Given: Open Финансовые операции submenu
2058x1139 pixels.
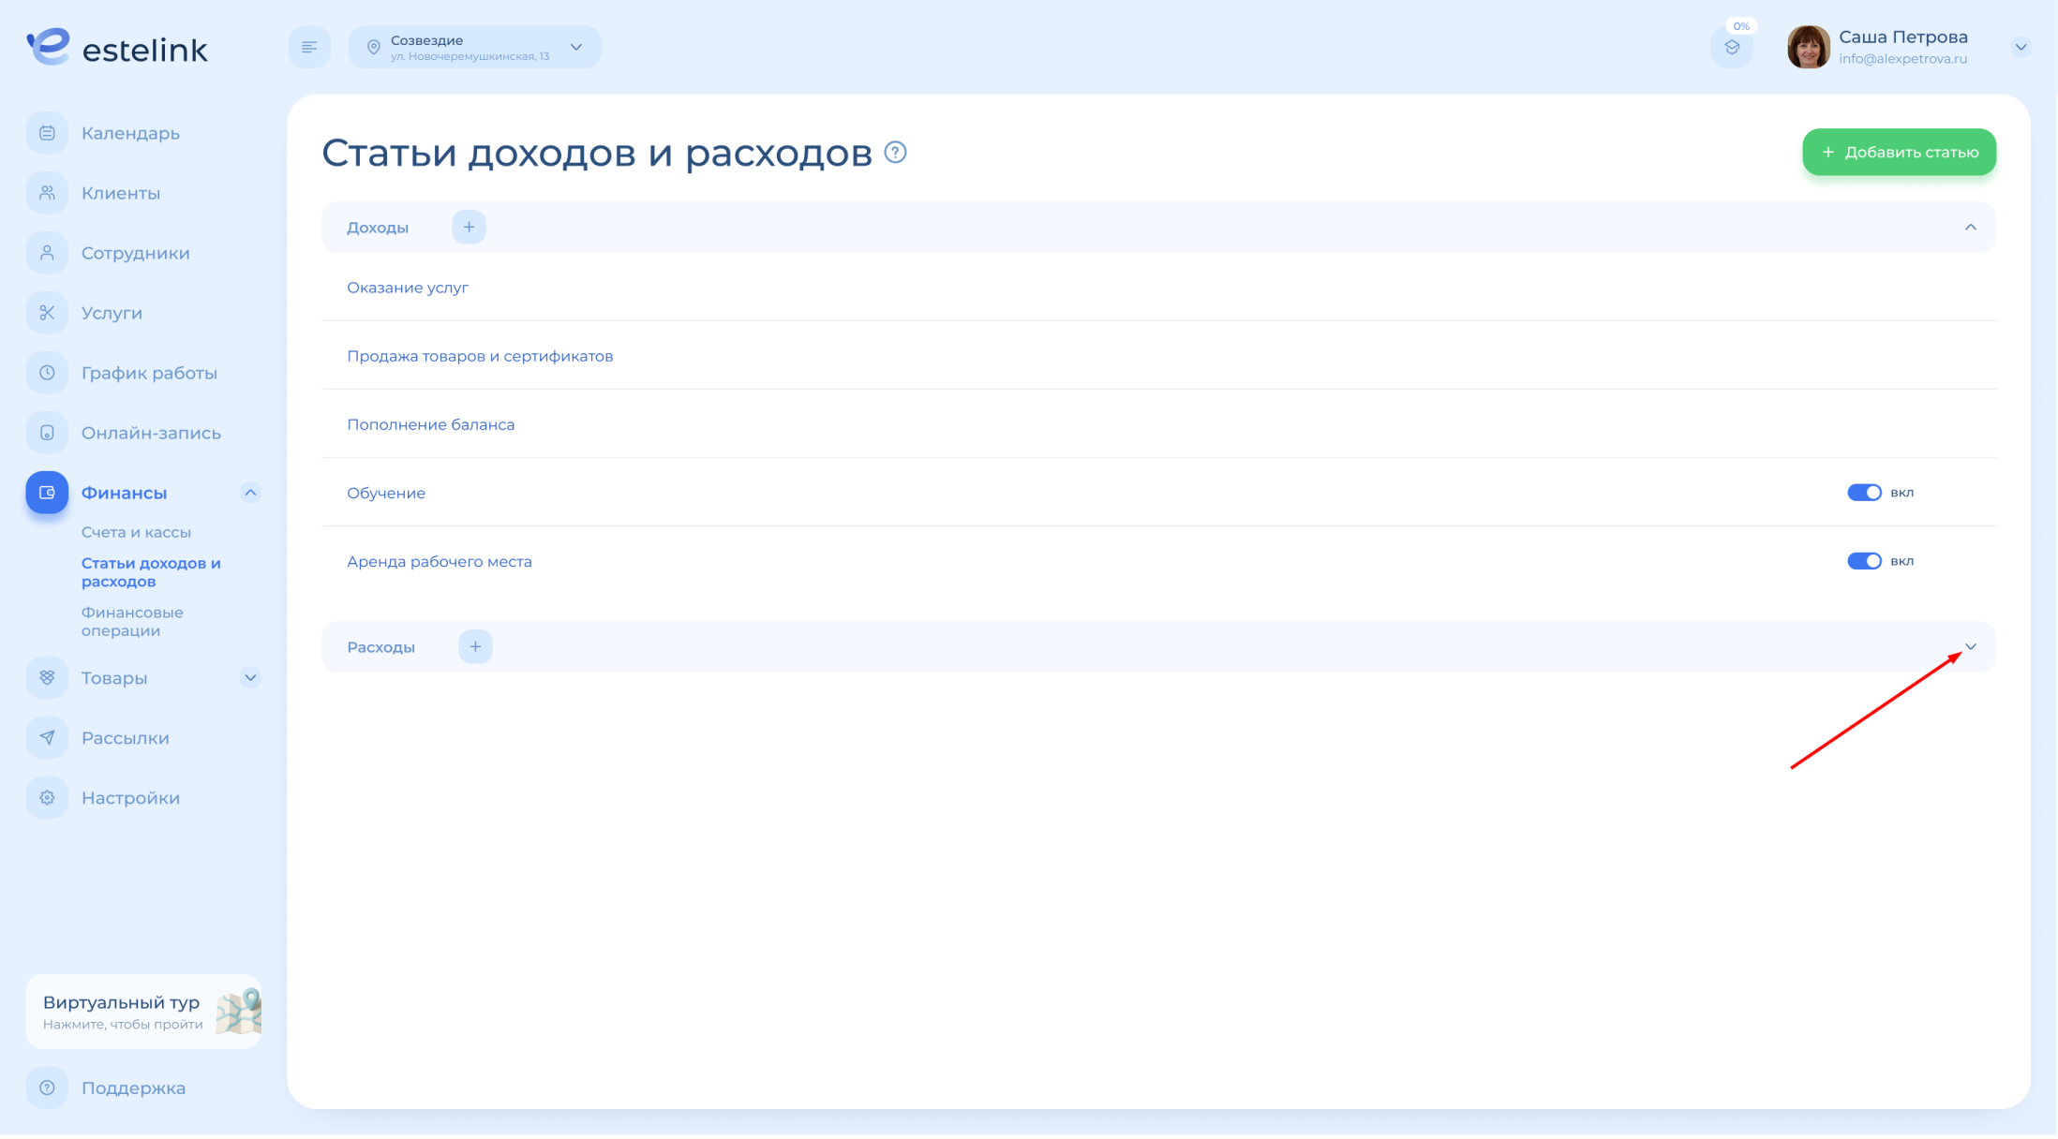Looking at the screenshot, I should [x=132, y=622].
